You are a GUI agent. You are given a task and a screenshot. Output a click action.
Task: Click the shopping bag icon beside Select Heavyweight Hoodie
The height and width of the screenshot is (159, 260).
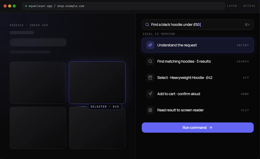coord(150,77)
